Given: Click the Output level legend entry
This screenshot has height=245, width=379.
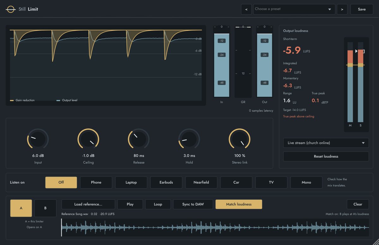Looking at the screenshot, I should pyautogui.click(x=67, y=100).
